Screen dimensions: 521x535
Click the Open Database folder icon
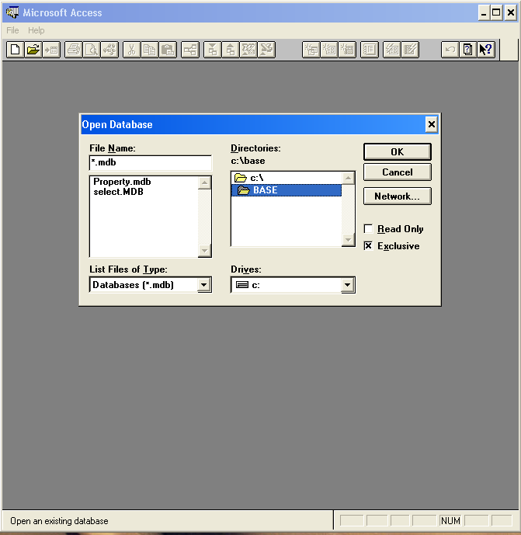33,50
